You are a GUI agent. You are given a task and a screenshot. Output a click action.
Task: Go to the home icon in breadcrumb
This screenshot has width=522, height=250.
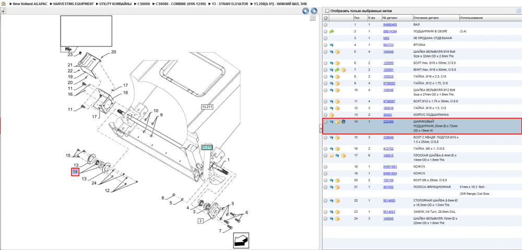tap(4, 4)
